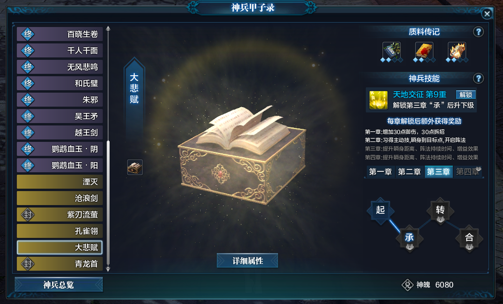
Task: Select 青龙首 in the weapon list
Action: tap(60, 263)
